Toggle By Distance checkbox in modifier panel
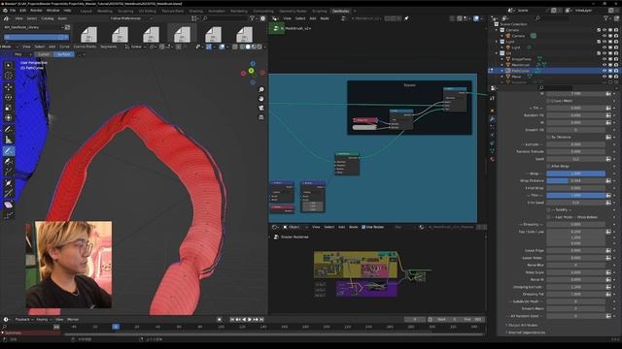The image size is (622, 349). (549, 137)
